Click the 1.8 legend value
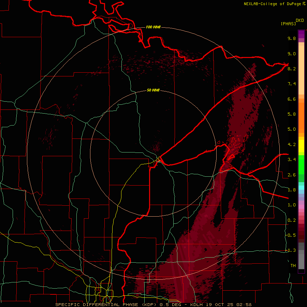This screenshot has height=307, width=307. tap(292, 190)
